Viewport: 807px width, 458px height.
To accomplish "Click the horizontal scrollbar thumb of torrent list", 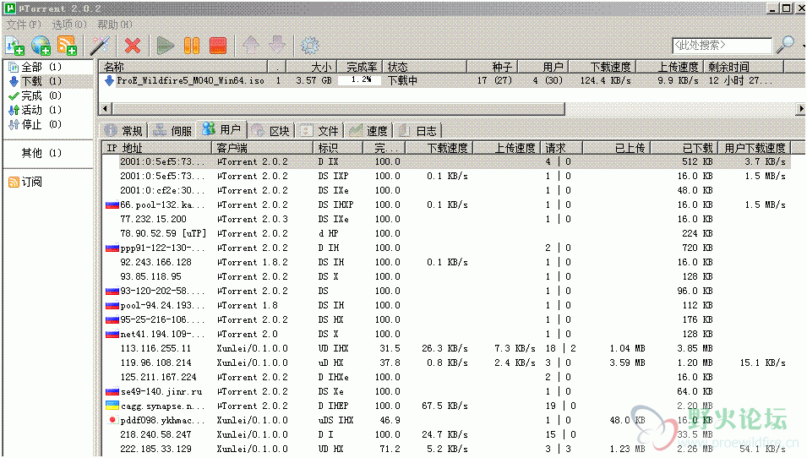I will (x=338, y=108).
